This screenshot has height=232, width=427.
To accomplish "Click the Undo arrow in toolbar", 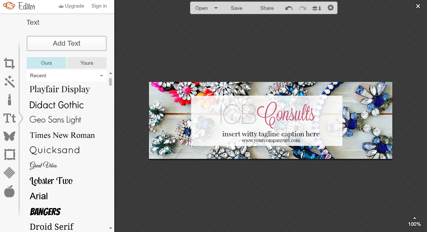I will pyautogui.click(x=289, y=8).
